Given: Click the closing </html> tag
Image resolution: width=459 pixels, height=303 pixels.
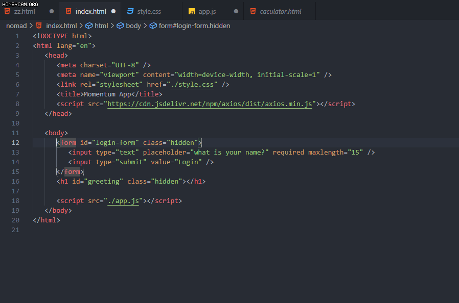Looking at the screenshot, I should 47,220.
